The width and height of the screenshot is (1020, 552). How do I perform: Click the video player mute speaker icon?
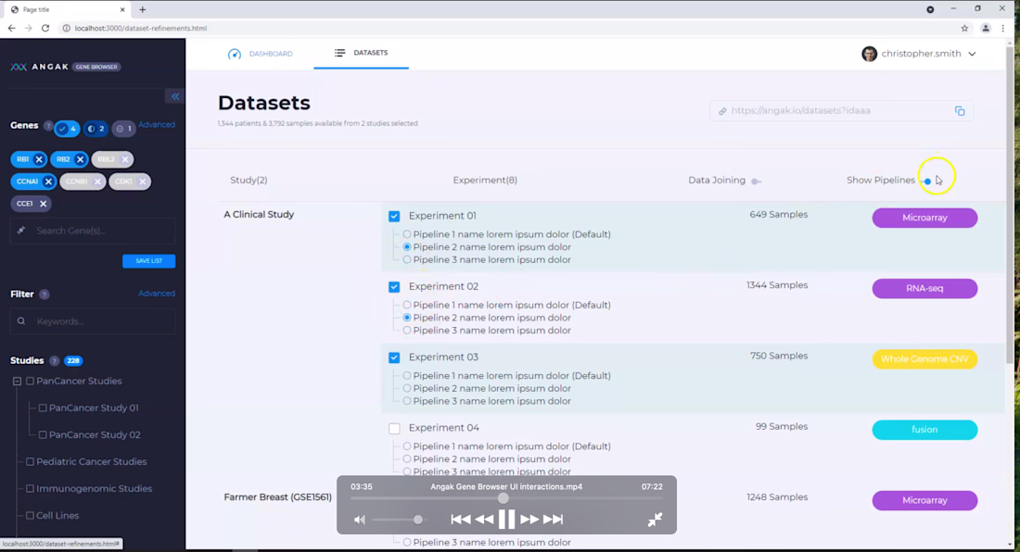click(360, 520)
